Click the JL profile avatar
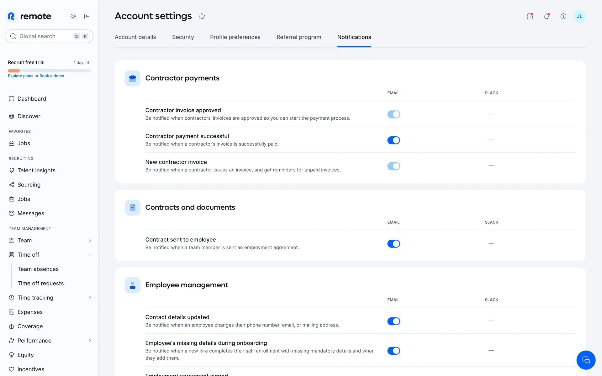Screen dimensions: 602x376 579,16
